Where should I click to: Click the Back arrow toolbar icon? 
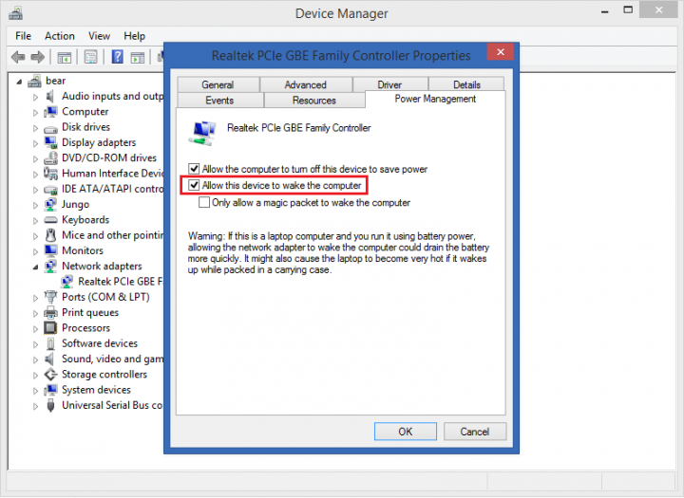coord(18,57)
